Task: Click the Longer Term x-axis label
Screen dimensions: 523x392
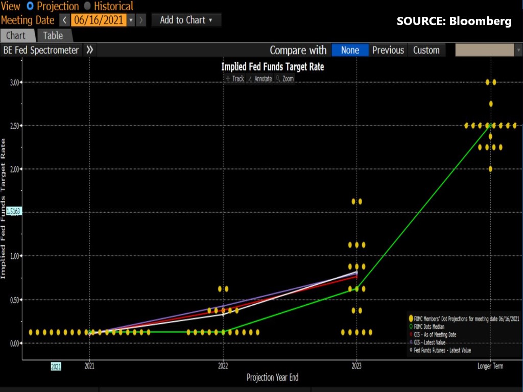Action: pyautogui.click(x=490, y=366)
